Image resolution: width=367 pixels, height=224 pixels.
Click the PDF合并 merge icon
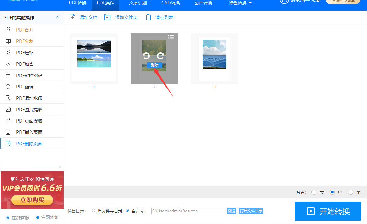pos(8,30)
